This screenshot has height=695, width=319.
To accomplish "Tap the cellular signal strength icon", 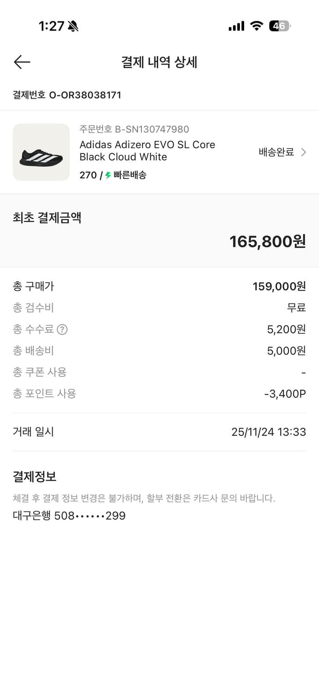I will point(236,26).
